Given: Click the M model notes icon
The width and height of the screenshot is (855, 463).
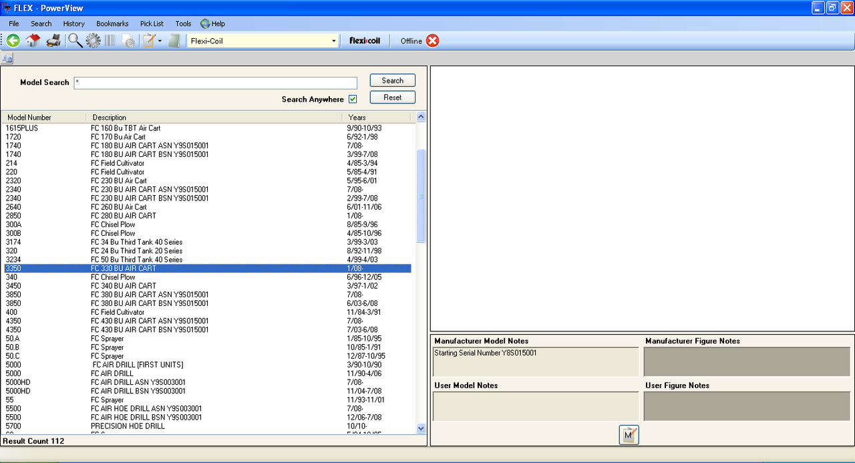Looking at the screenshot, I should pyautogui.click(x=629, y=435).
